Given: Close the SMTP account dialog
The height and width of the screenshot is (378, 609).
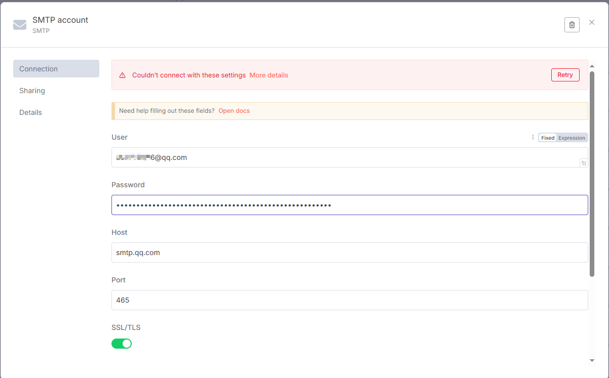Looking at the screenshot, I should tap(592, 22).
